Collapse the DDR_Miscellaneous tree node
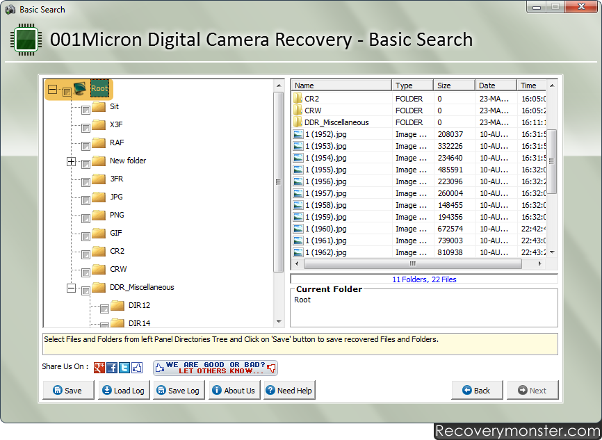The height and width of the screenshot is (440, 602). (x=71, y=288)
